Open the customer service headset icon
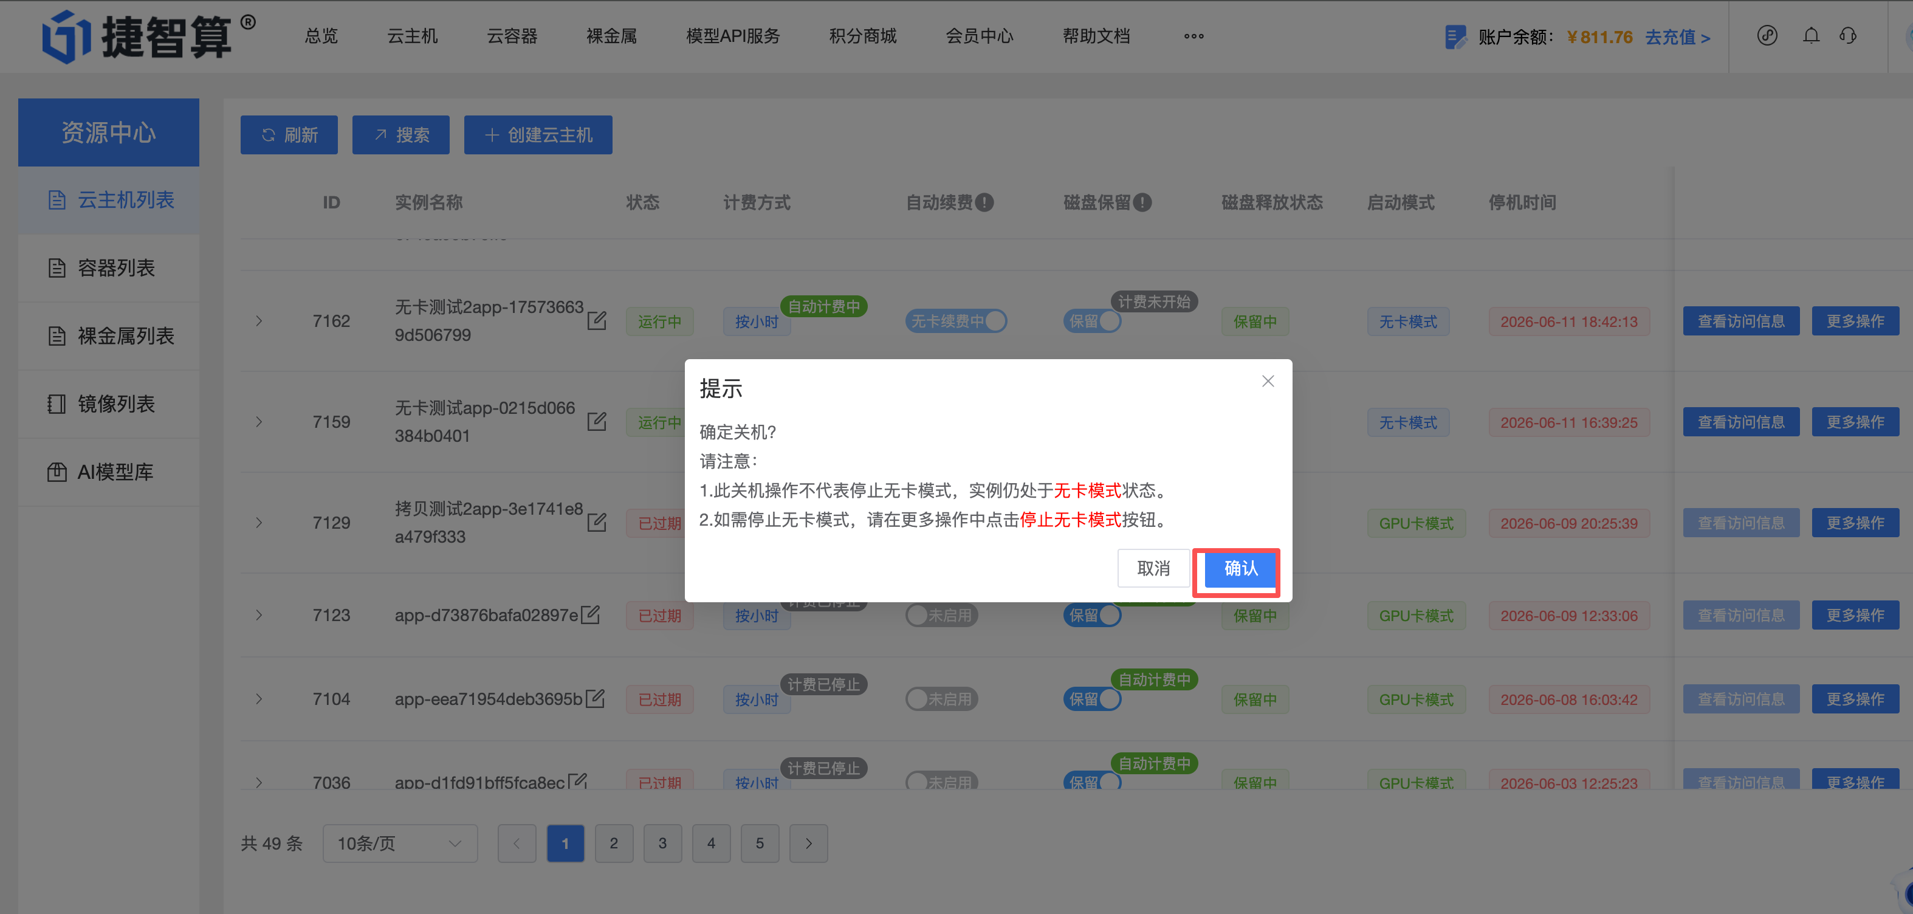The width and height of the screenshot is (1913, 914). point(1847,36)
